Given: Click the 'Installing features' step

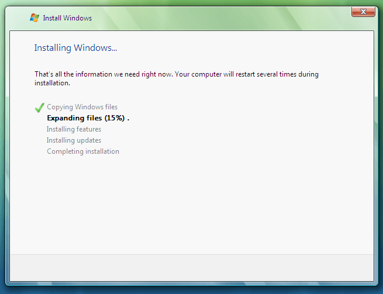Looking at the screenshot, I should tap(74, 129).
